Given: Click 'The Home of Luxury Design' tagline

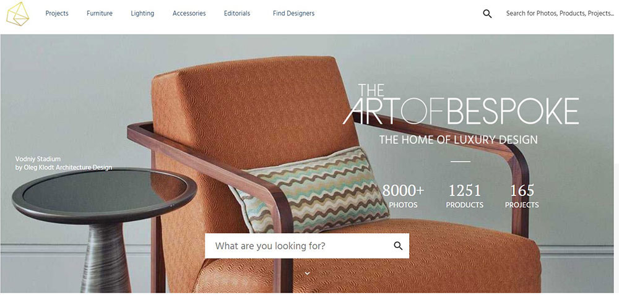Looking at the screenshot, I should [458, 140].
